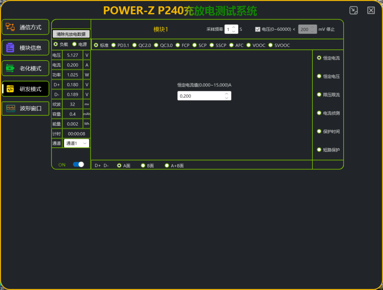Click the D- 0.189 value
Viewport: 383px width, 290px height.
click(73, 94)
